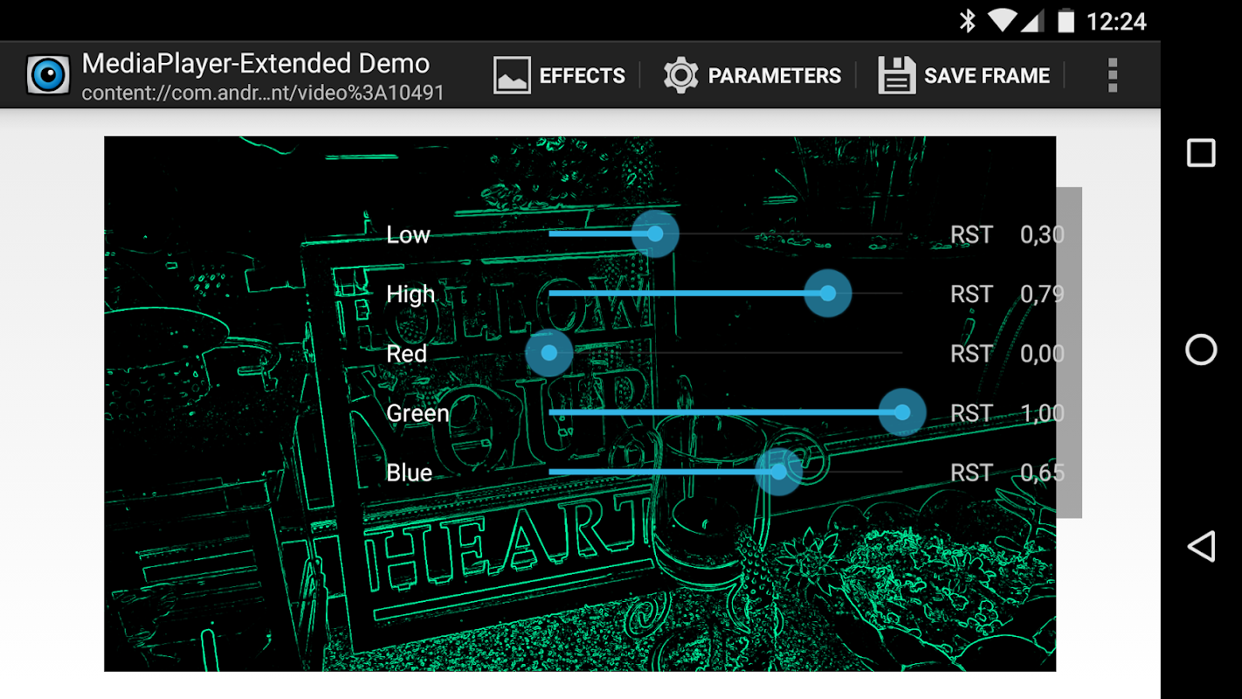Click the SAVE FRAME label
The image size is (1242, 699).
click(x=987, y=76)
